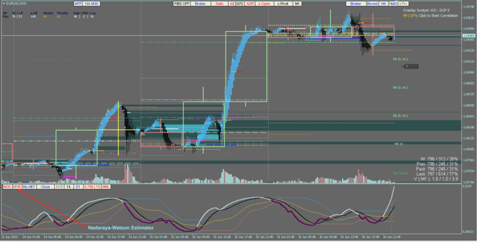Click the 'Wk Ex Hi 3' level label
Image resolution: width=477 pixels, height=242 pixels.
[401, 59]
